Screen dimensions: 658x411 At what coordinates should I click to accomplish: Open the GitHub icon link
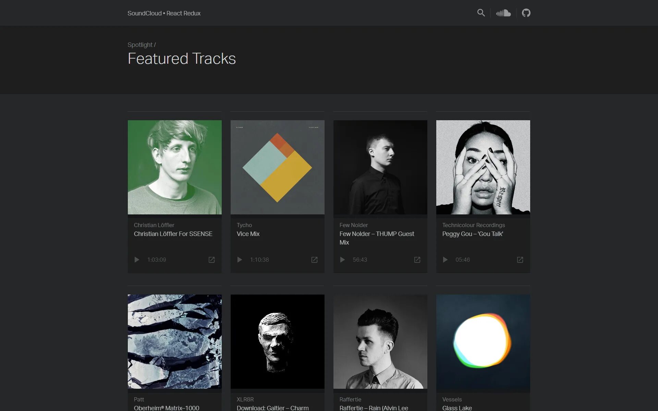tap(526, 13)
